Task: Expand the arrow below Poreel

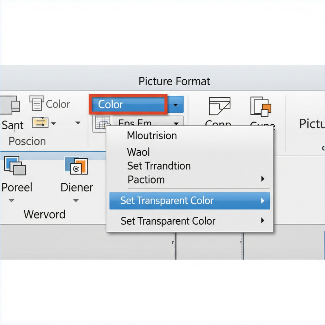Action: click(x=12, y=201)
